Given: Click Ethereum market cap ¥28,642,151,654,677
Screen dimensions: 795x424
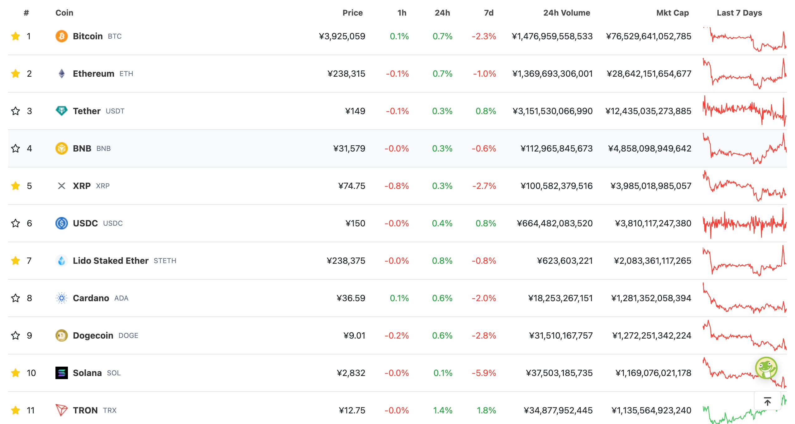Looking at the screenshot, I should pos(649,74).
